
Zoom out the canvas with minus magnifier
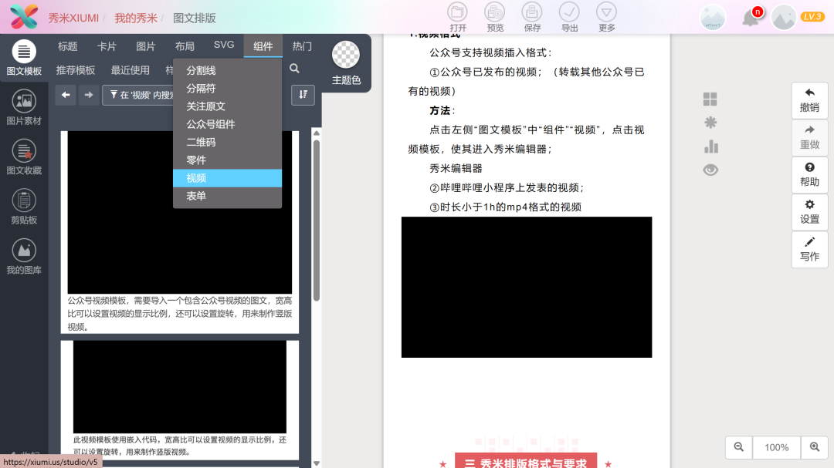coord(739,447)
